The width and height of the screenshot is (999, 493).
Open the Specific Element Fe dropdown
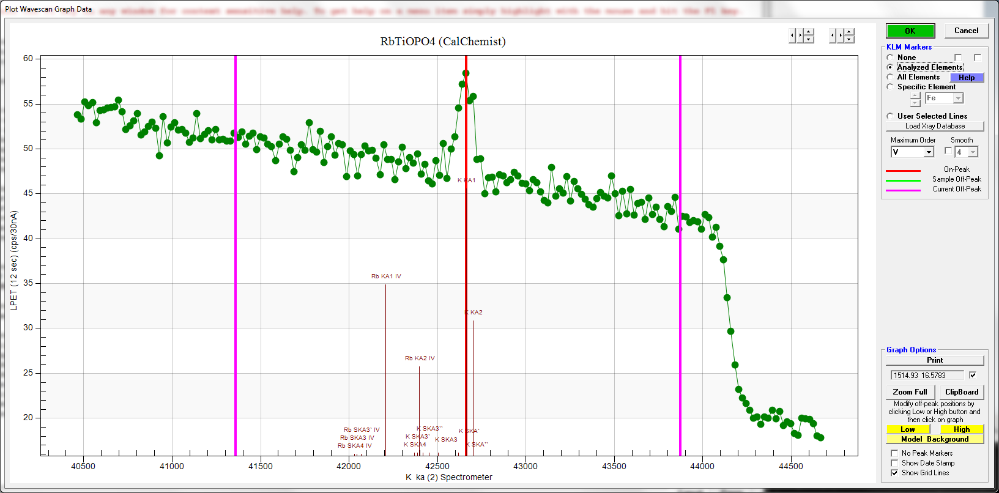[958, 98]
